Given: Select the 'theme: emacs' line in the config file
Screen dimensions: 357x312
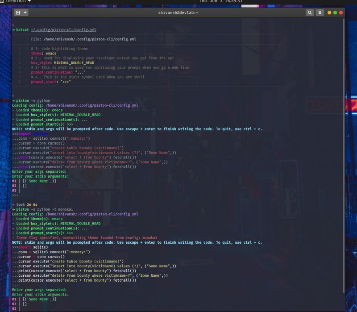Looking at the screenshot, I should pos(43,54).
